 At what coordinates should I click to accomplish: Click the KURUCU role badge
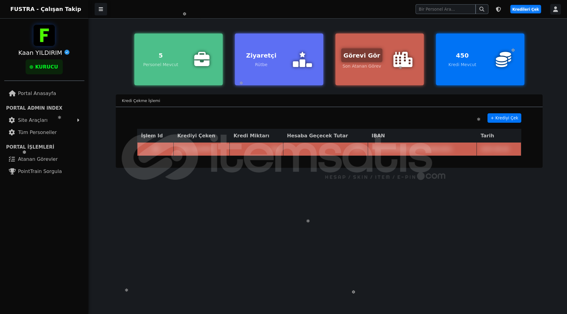44,67
